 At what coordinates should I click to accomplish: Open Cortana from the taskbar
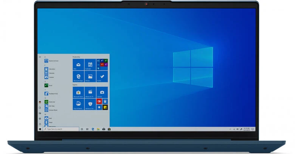(x=82, y=129)
